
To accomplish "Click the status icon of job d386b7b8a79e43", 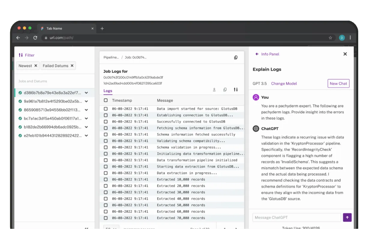I will point(20,93).
